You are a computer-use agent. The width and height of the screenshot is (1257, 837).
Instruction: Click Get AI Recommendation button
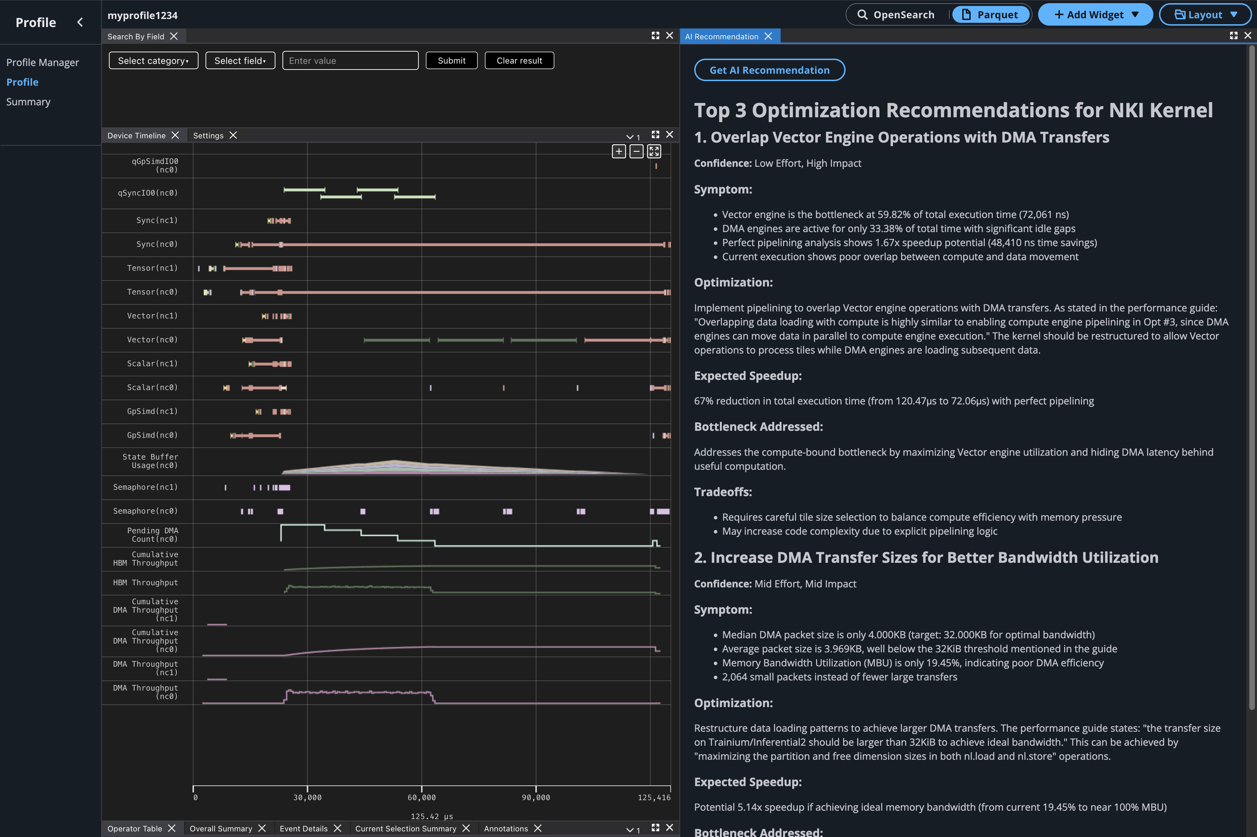pyautogui.click(x=769, y=70)
